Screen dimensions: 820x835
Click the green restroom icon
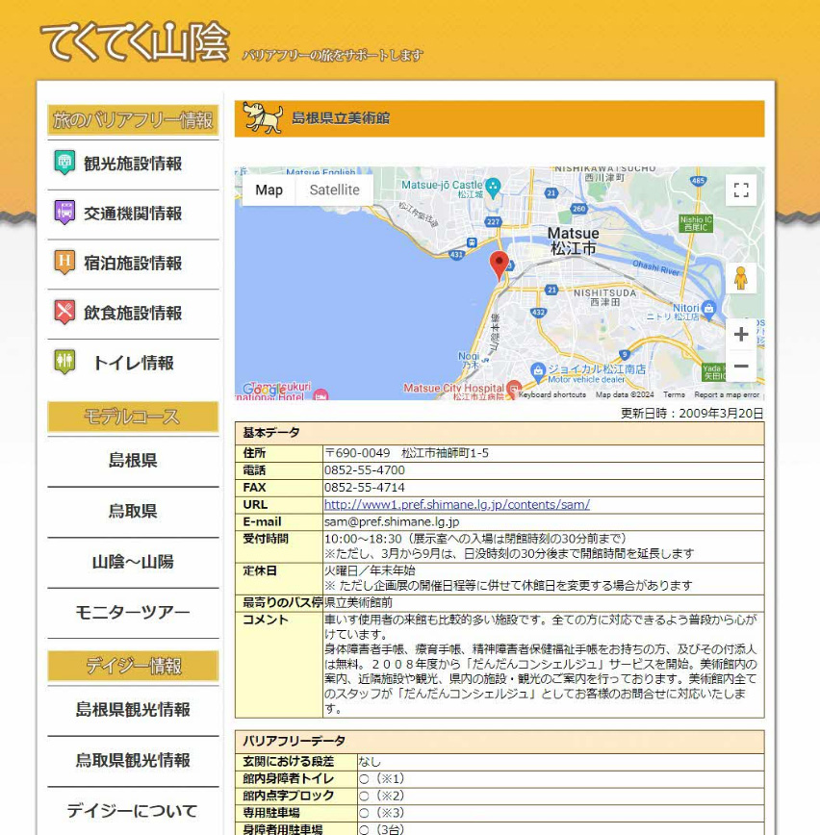[64, 362]
